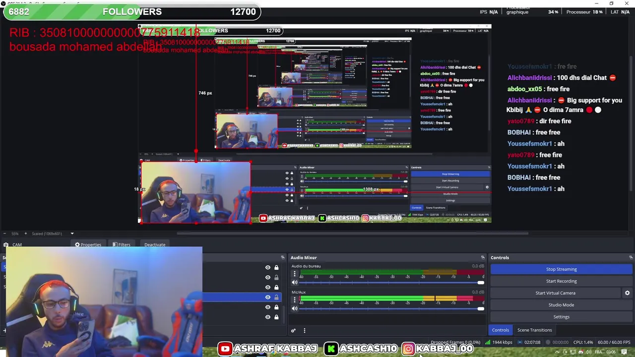Click the Kick logo in bottom overlay
Viewport: 635px width, 357px height.
[331, 349]
